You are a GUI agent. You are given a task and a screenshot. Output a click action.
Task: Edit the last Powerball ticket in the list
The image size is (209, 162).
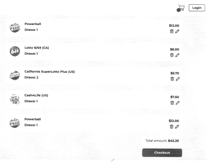tap(177, 126)
